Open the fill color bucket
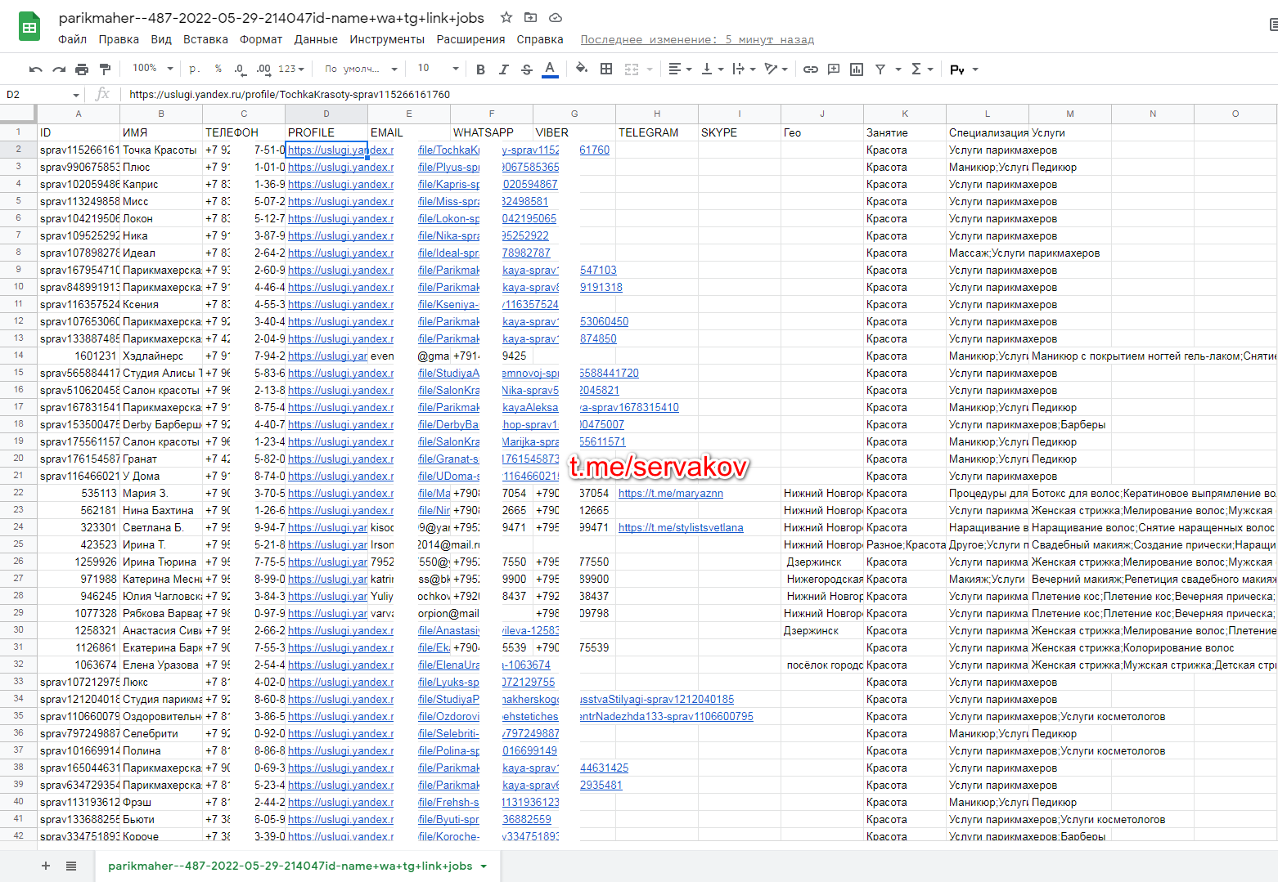This screenshot has width=1278, height=882. click(582, 69)
